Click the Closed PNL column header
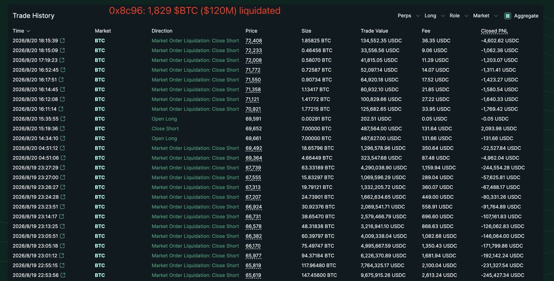554x281 pixels. pos(494,31)
